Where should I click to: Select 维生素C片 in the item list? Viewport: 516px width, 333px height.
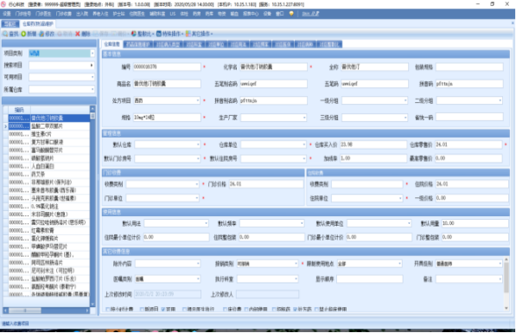click(48, 134)
